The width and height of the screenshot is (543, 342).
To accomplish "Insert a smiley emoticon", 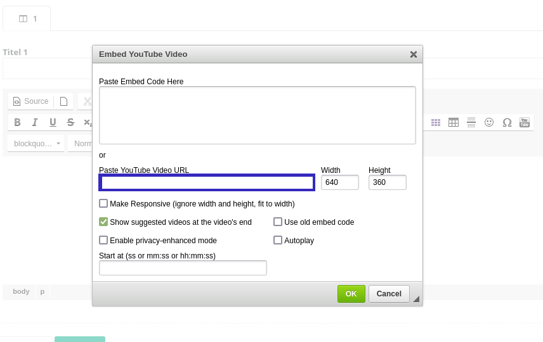I will (489, 122).
